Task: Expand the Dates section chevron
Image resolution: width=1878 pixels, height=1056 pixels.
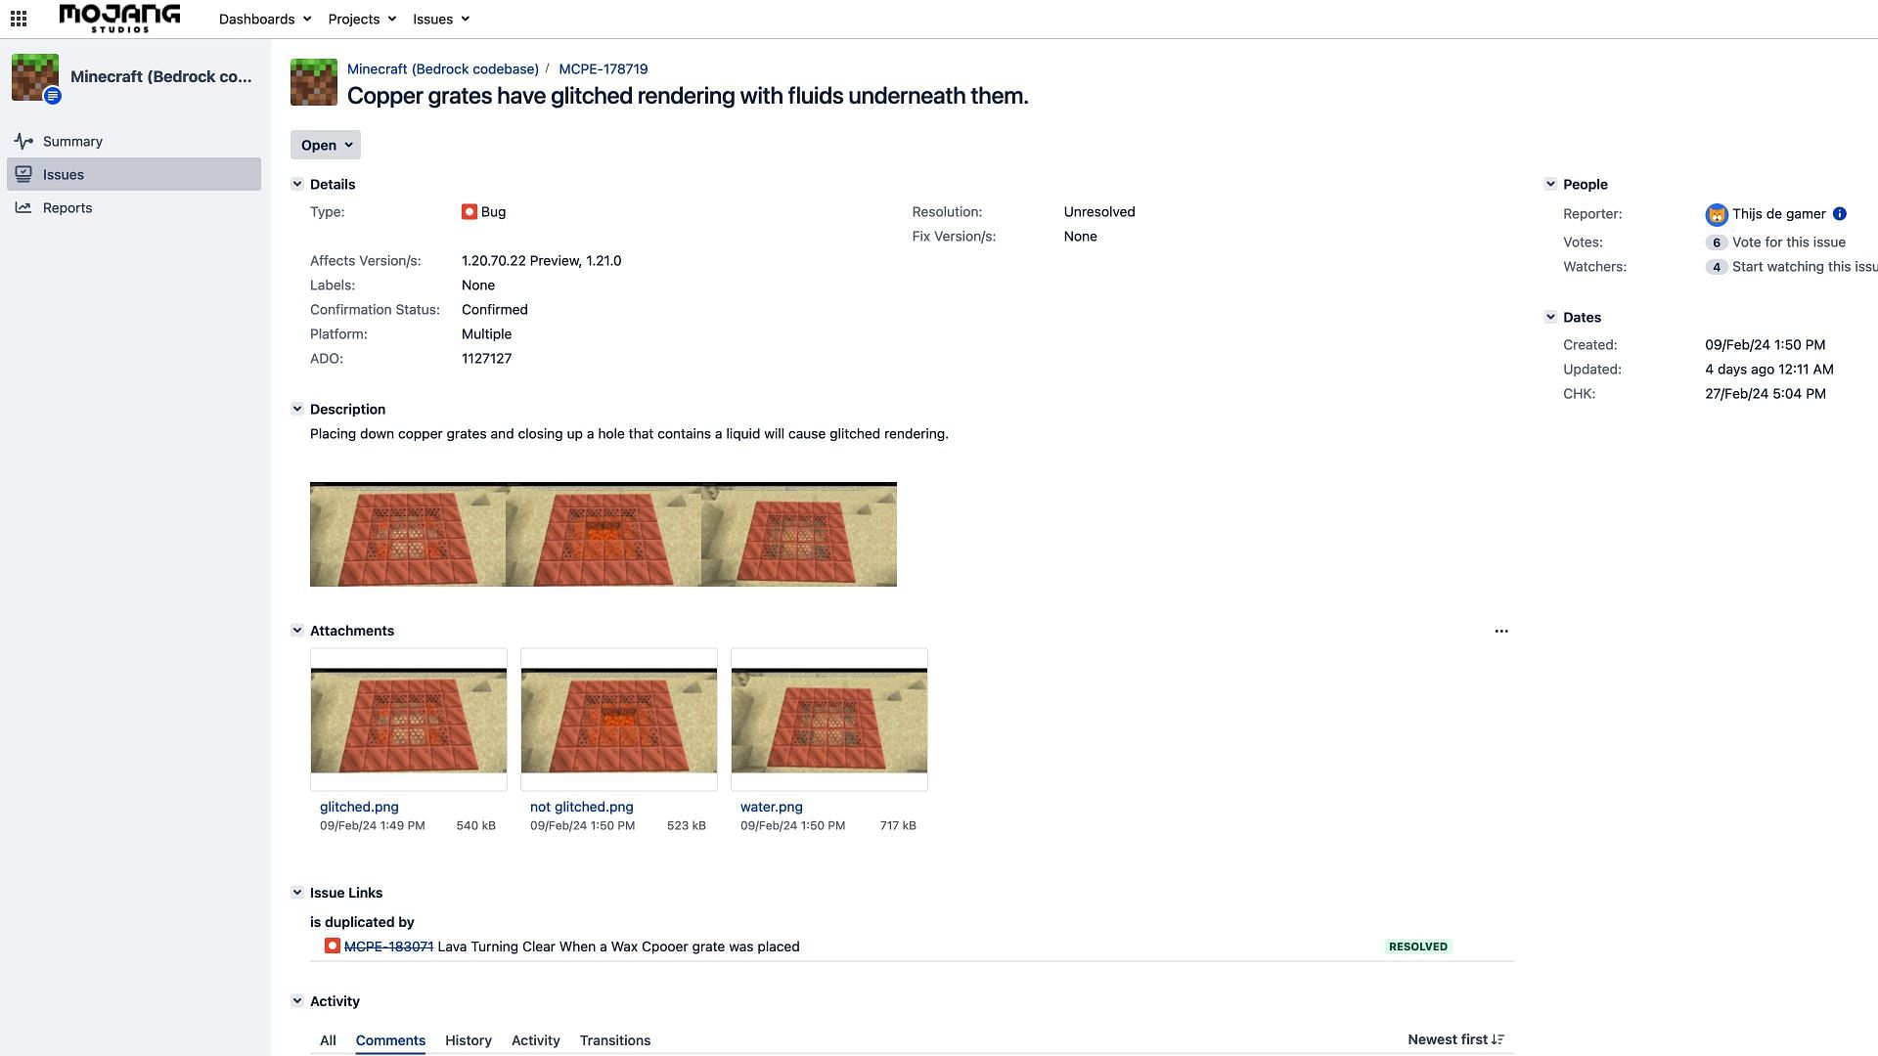Action: (x=1547, y=317)
